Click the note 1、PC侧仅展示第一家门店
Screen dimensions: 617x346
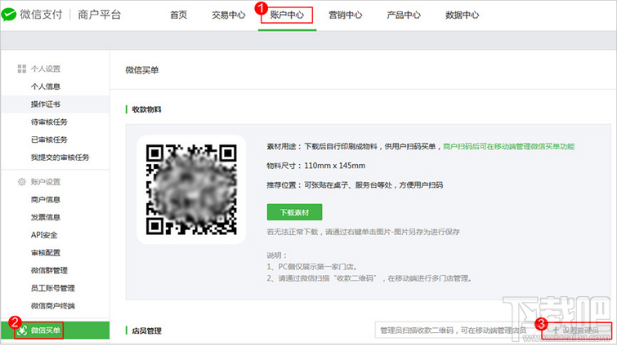(312, 267)
